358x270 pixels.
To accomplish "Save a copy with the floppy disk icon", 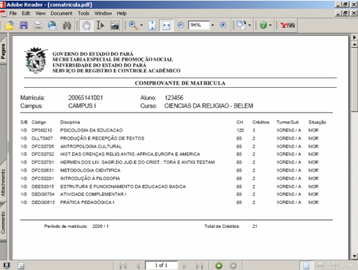I will 23,25.
